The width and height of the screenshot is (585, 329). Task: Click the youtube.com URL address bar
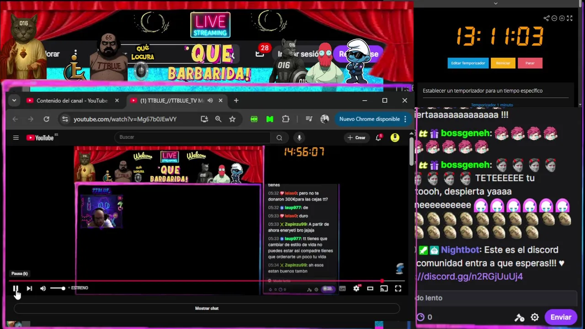tap(125, 119)
